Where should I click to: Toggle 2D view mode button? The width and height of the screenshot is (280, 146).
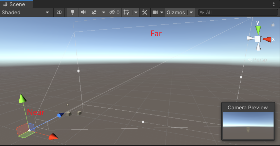(59, 13)
